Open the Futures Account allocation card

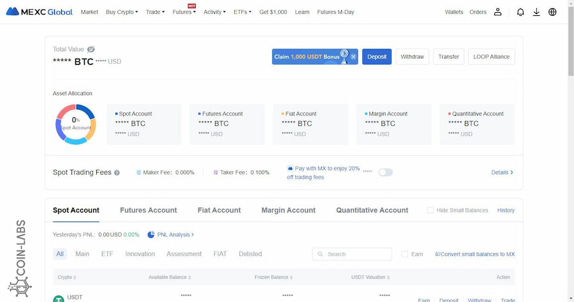[227, 125]
